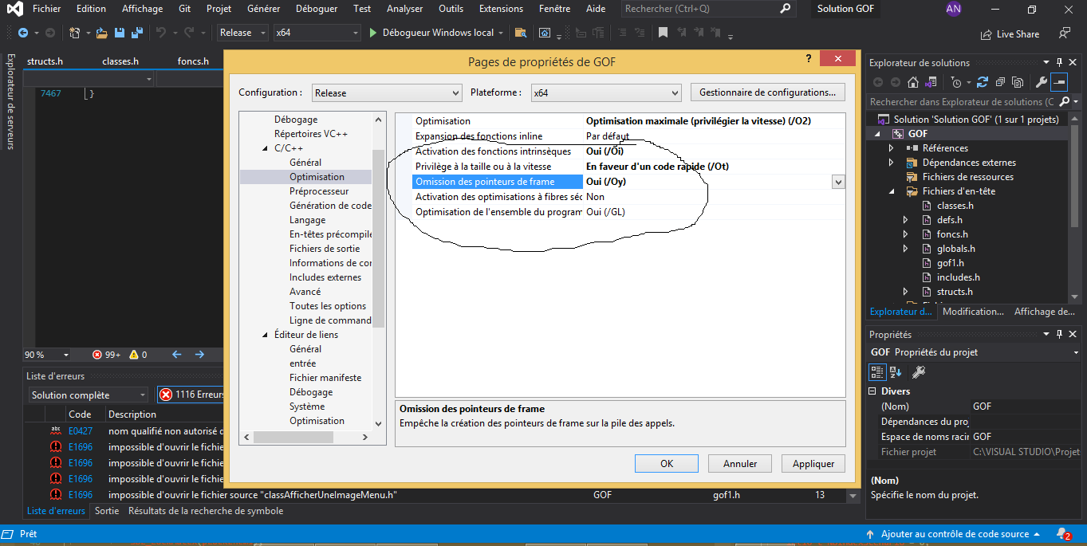Open the Plateforme x64 dropdown
This screenshot has height=546, width=1087.
[606, 92]
